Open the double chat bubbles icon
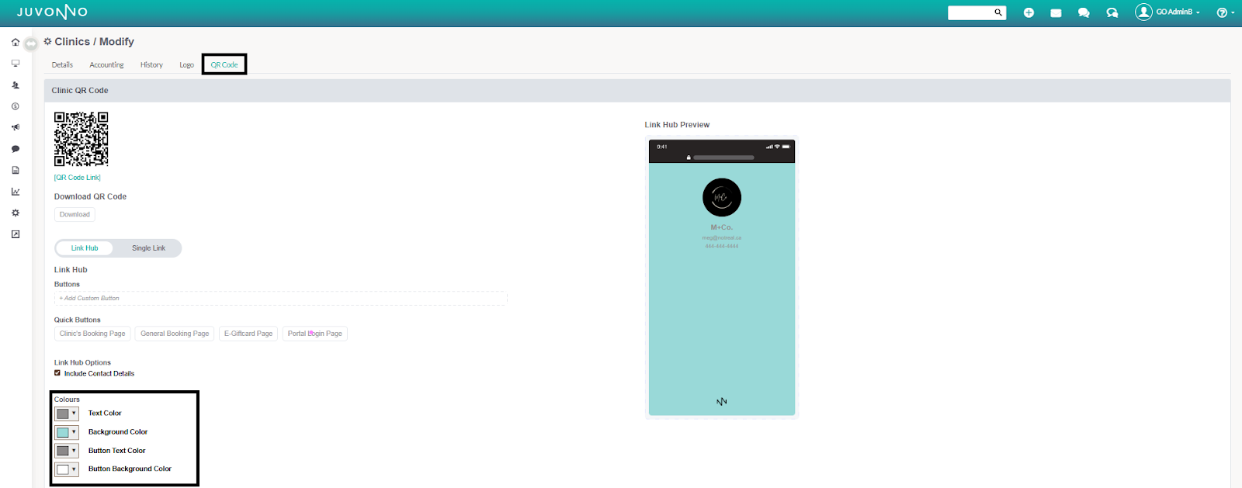 1084,12
